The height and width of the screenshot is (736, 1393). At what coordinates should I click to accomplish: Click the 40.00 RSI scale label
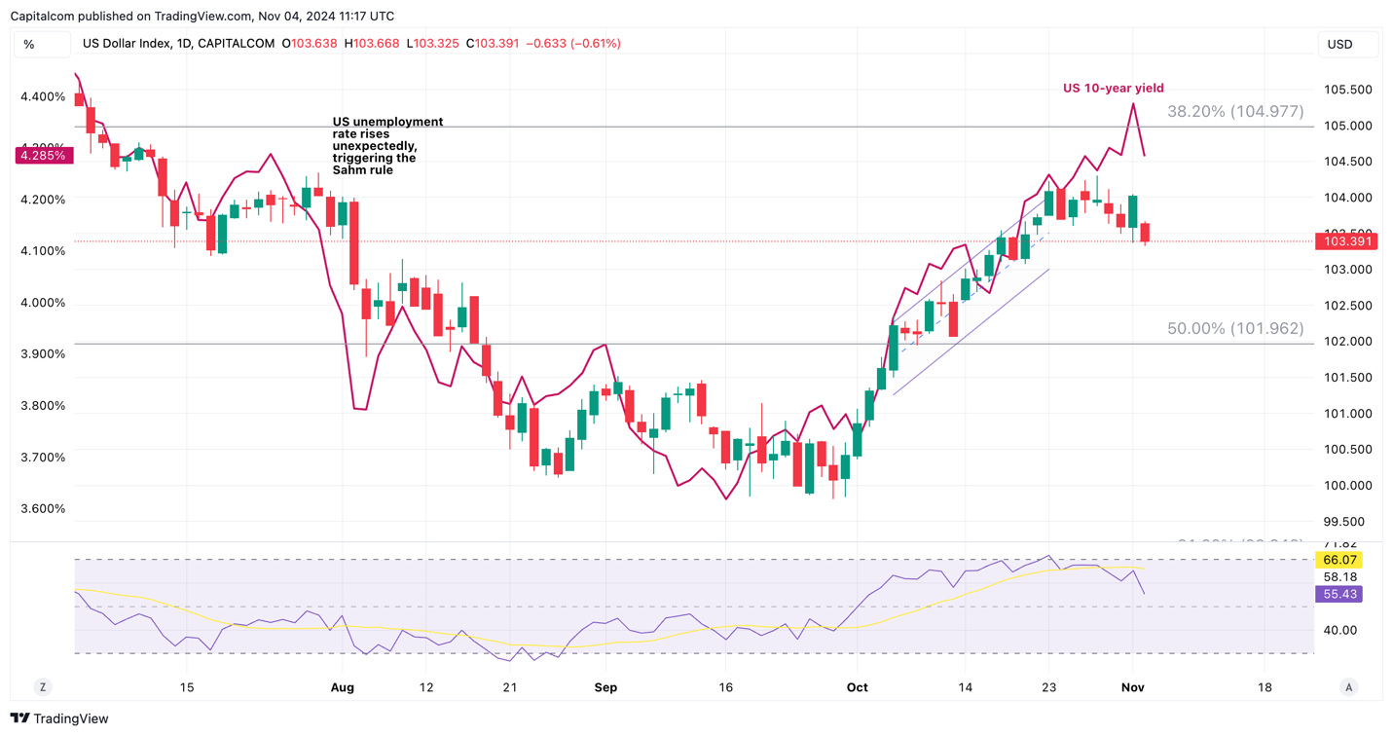(x=1340, y=630)
